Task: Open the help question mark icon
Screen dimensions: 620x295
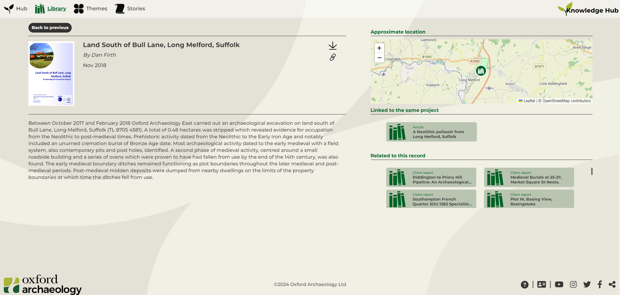Action: (525, 284)
